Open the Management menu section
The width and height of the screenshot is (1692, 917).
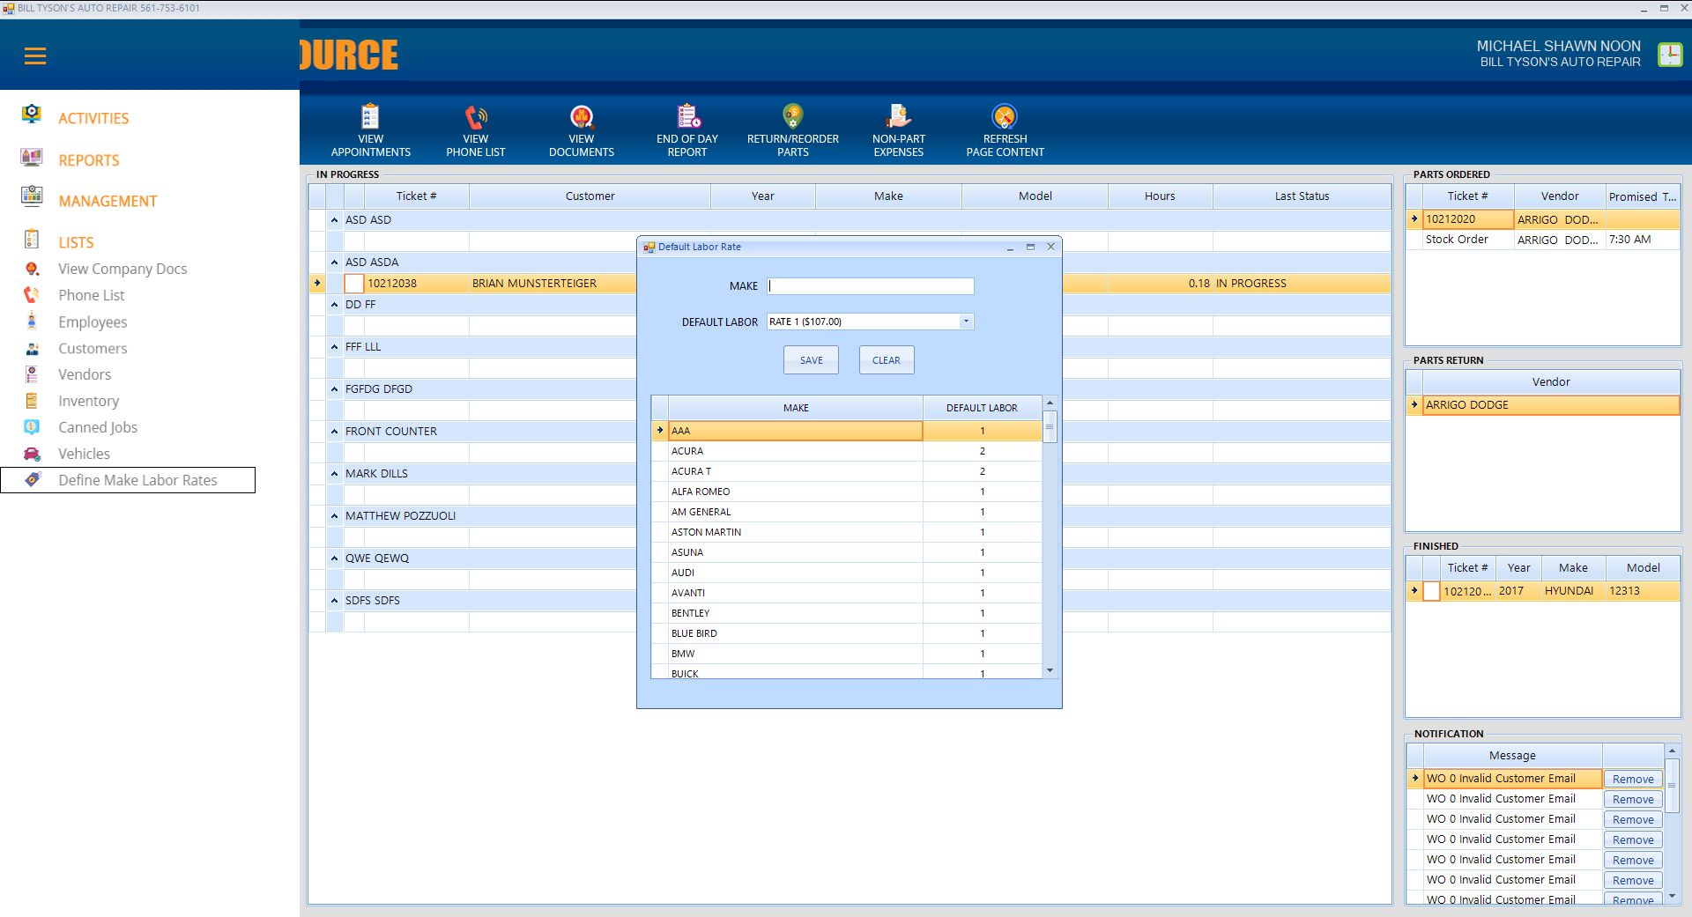[108, 201]
